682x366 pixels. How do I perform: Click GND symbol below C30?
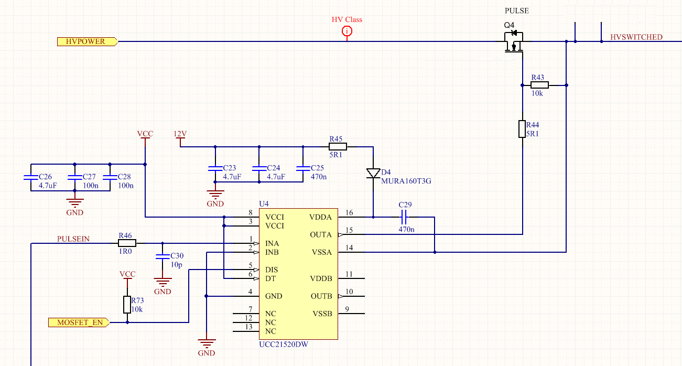click(x=163, y=283)
